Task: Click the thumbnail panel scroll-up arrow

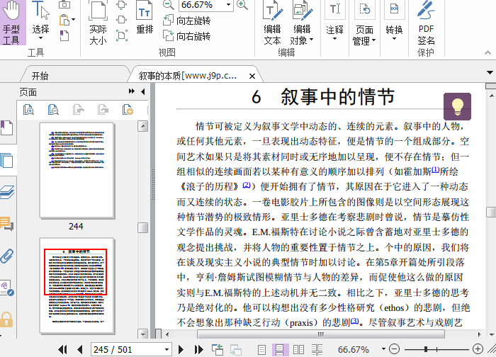Action: pos(143,127)
